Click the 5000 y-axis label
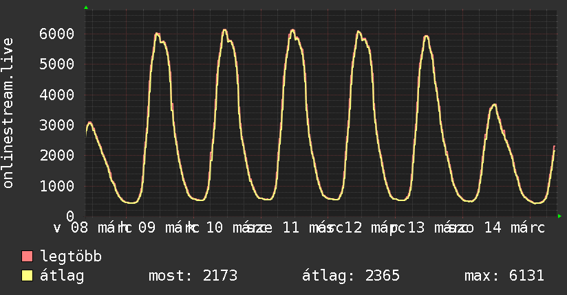The height and width of the screenshot is (295, 567). (57, 64)
